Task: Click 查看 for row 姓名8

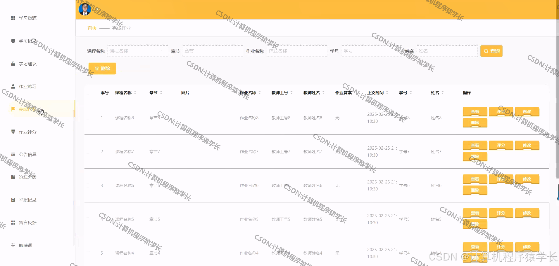Action: tap(475, 111)
